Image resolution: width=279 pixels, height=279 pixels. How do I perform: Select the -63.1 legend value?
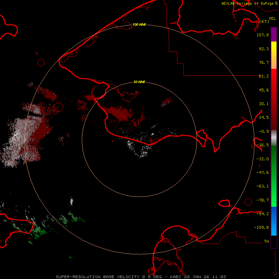point(263,186)
